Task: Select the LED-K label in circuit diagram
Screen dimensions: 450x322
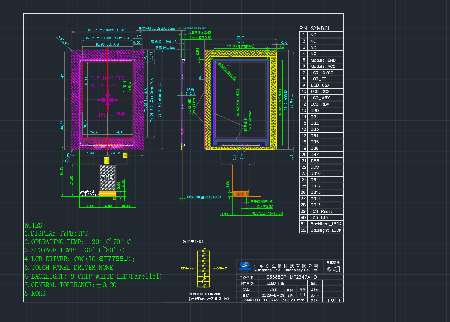Action: [221, 268]
